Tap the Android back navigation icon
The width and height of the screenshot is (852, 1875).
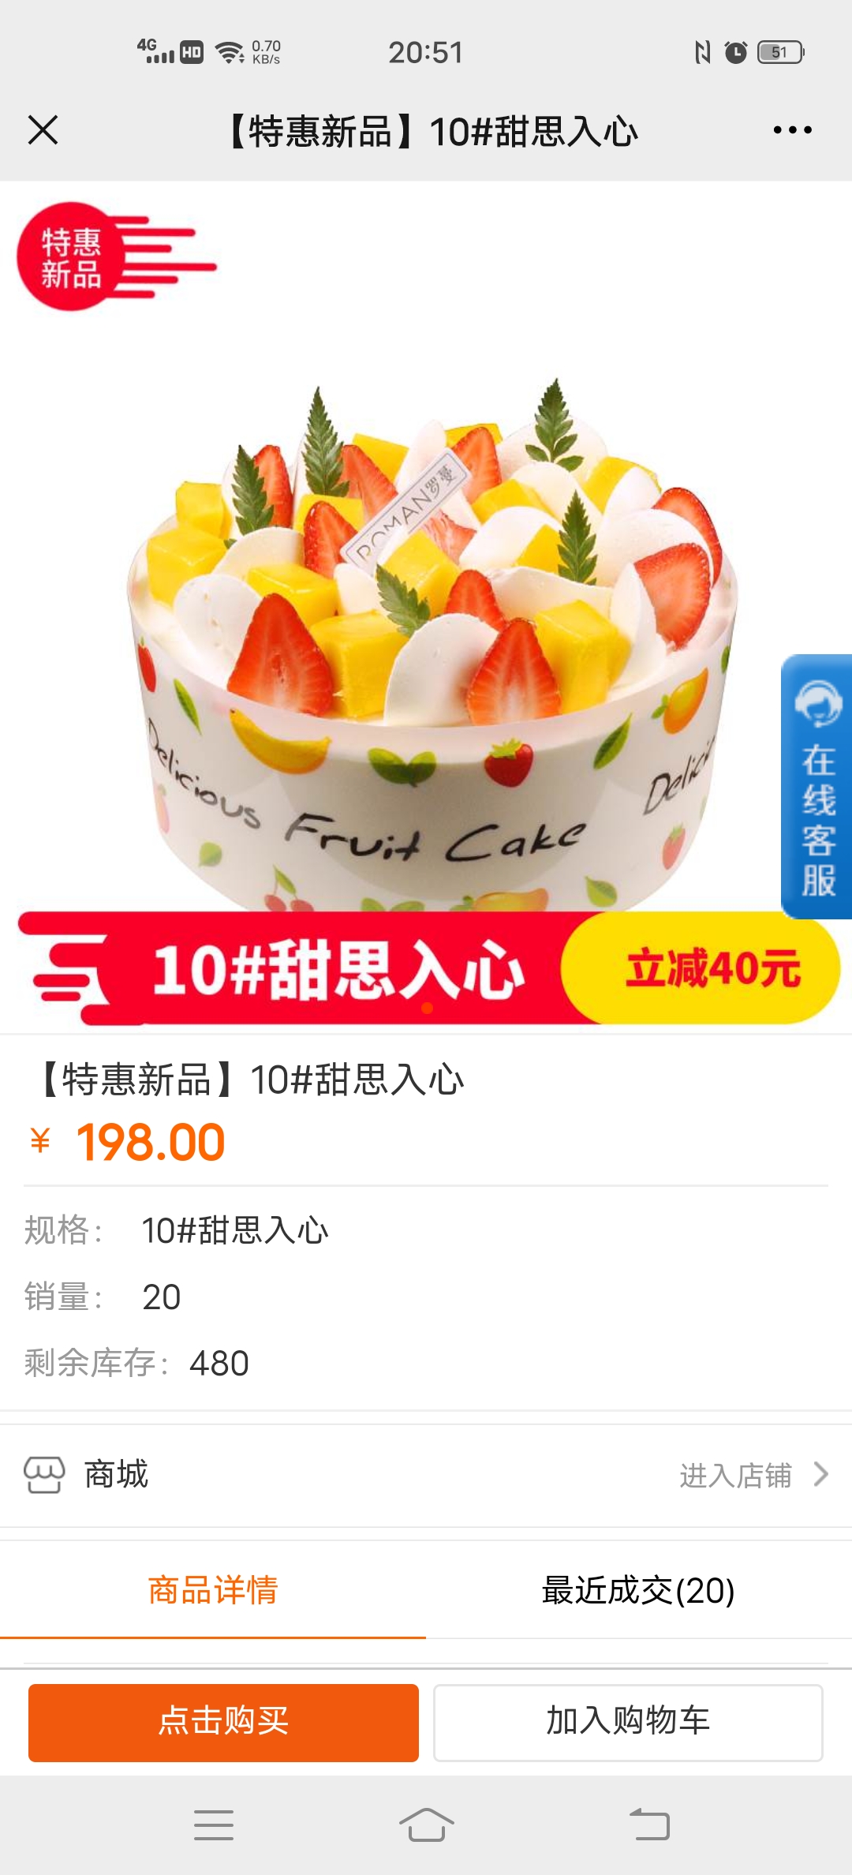click(649, 1824)
